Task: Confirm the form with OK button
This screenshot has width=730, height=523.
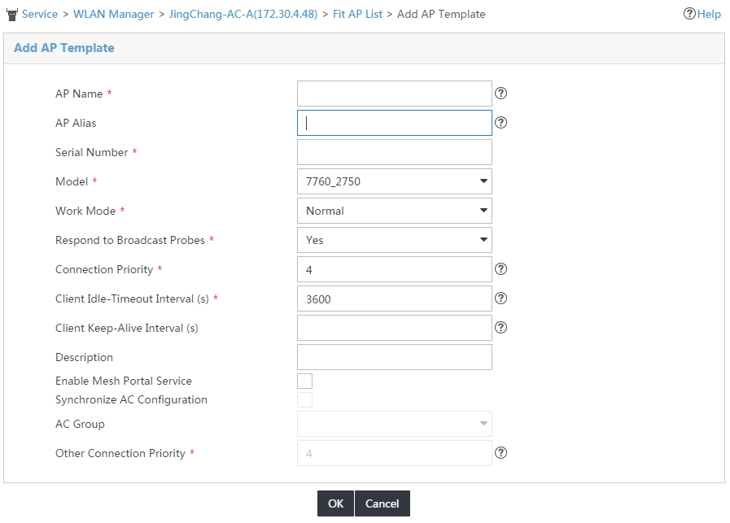Action: (335, 503)
